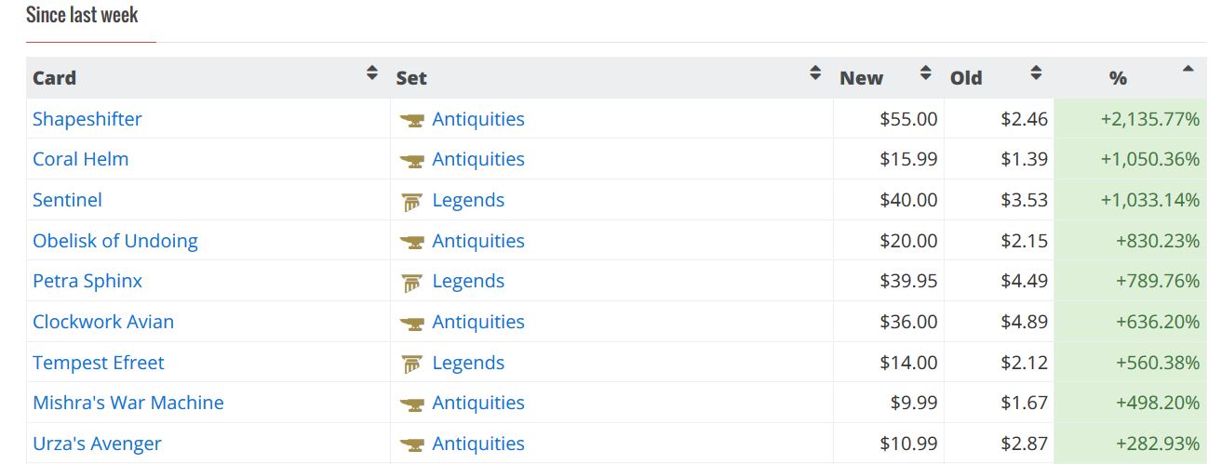Open Legends set link for Sentinel

[468, 200]
